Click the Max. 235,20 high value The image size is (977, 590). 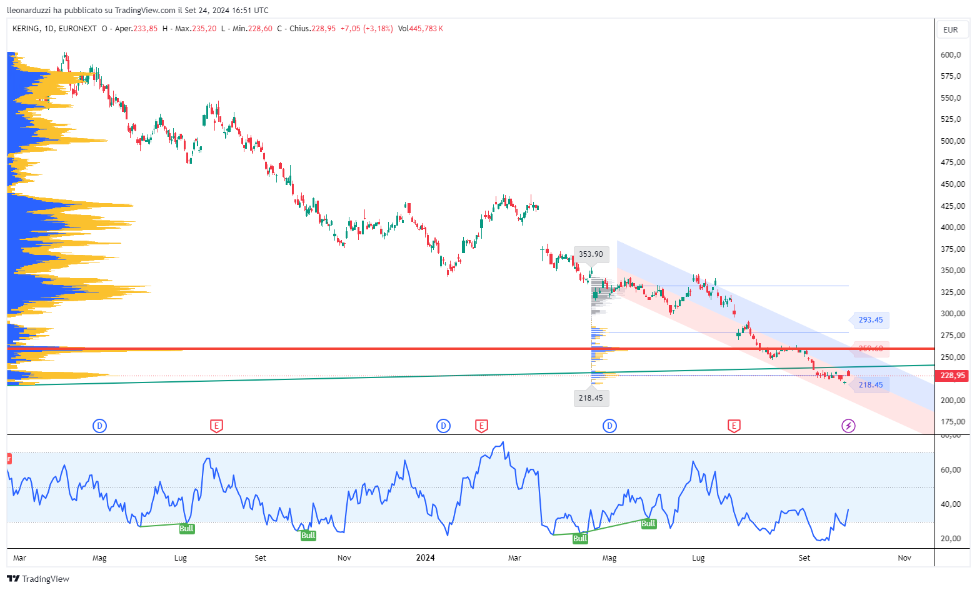pos(196,29)
